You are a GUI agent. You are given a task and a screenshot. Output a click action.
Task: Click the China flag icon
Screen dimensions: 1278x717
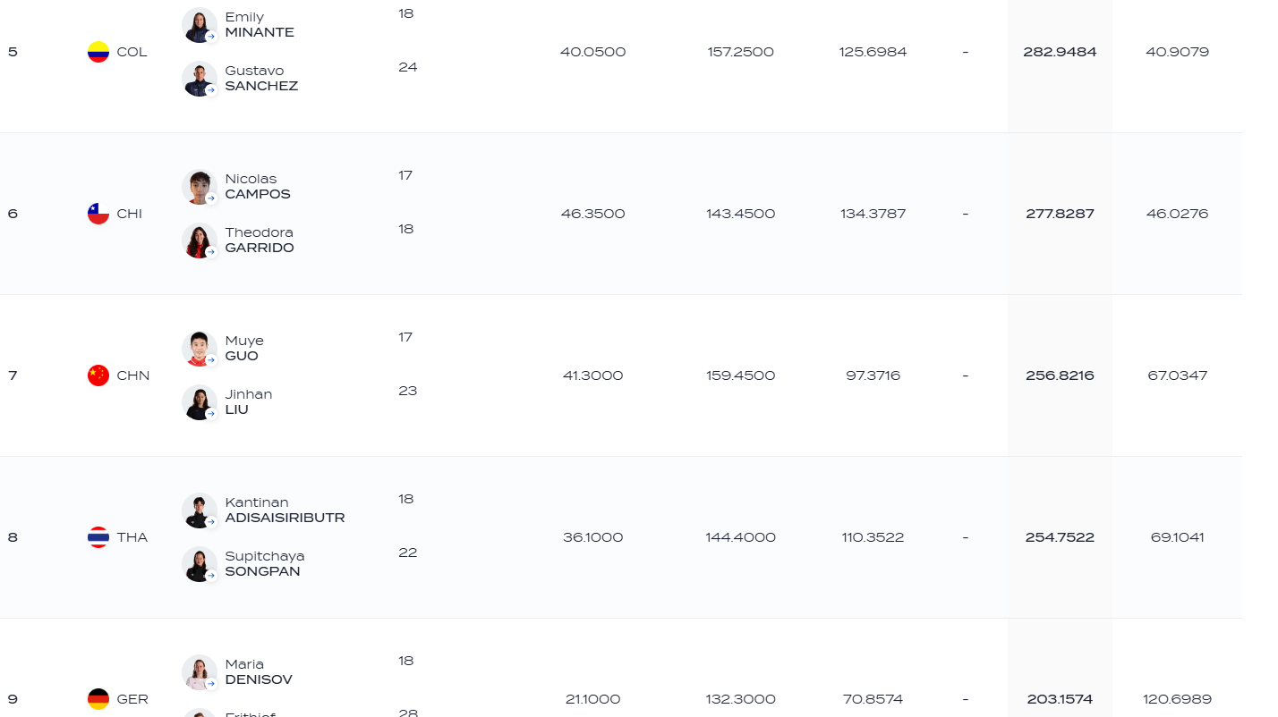point(98,375)
